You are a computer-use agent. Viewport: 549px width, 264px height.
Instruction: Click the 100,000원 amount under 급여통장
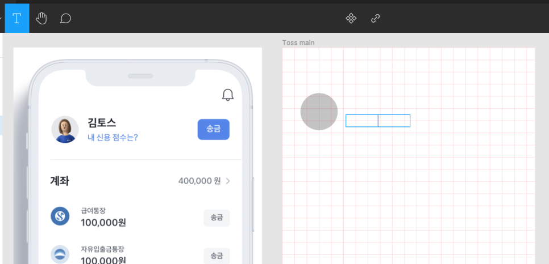point(103,223)
